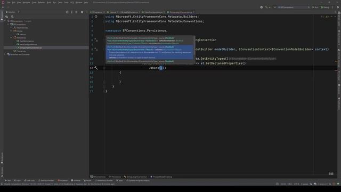Open the Unit Tests tool window
341x192 pixels.
point(29,180)
